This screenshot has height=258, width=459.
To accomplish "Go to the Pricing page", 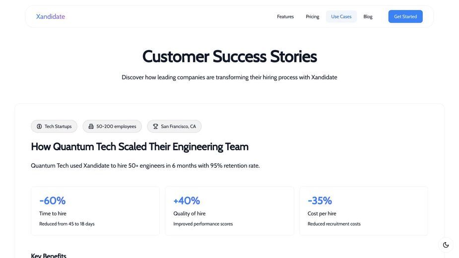I will click(312, 16).
